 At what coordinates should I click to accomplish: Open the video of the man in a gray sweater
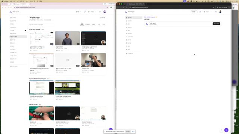67,38
